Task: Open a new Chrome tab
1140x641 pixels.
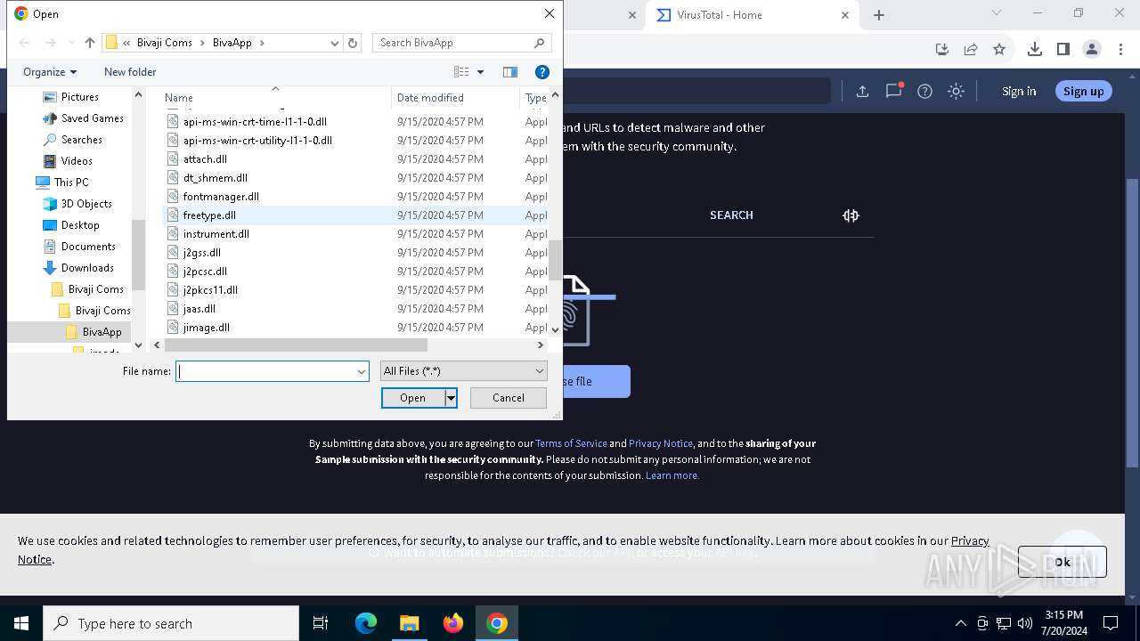Action: pyautogui.click(x=879, y=15)
